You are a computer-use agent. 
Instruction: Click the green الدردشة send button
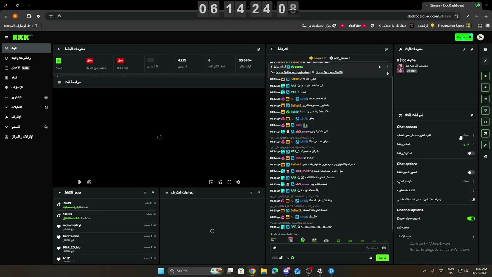click(382, 258)
